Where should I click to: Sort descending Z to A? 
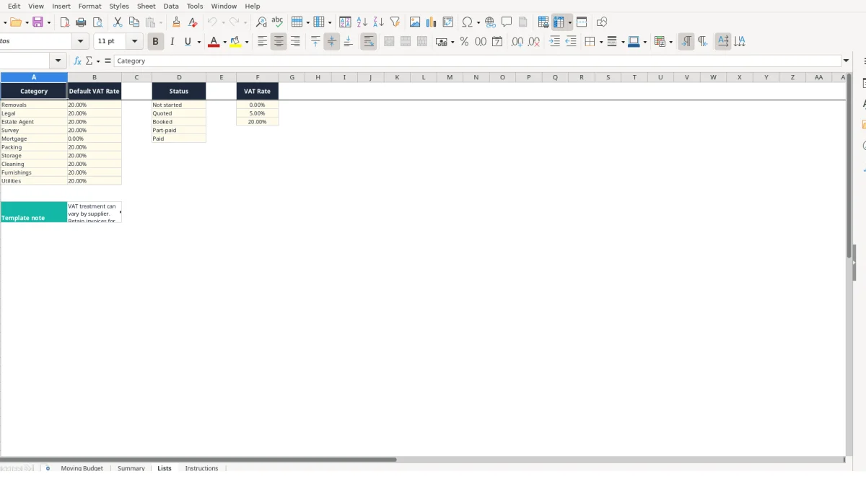378,22
